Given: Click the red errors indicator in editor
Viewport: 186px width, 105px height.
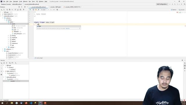Looking at the screenshot, I should coord(178,12).
